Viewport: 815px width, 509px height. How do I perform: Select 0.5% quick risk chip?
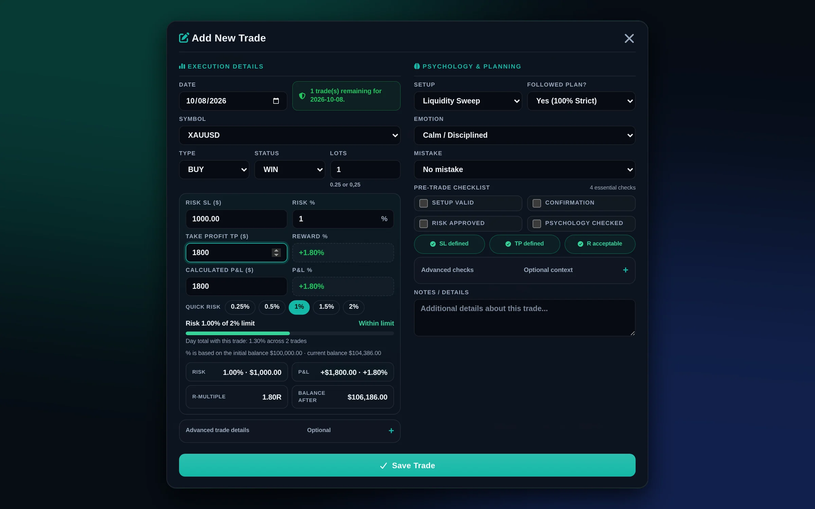click(272, 307)
